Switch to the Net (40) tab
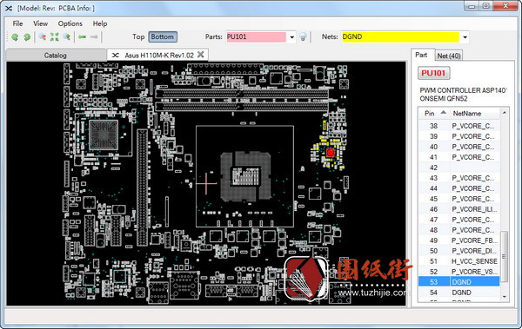Screen dimensions: 522x329 click(x=449, y=56)
